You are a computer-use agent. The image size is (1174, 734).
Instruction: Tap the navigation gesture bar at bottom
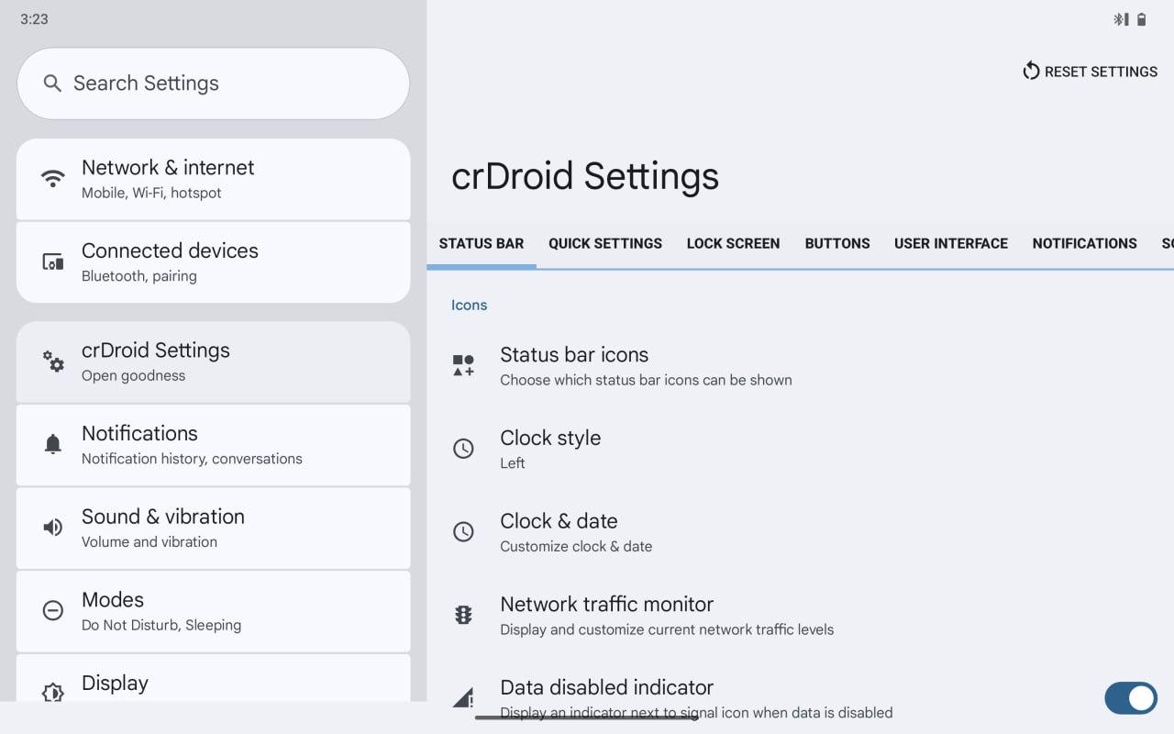tap(587, 717)
